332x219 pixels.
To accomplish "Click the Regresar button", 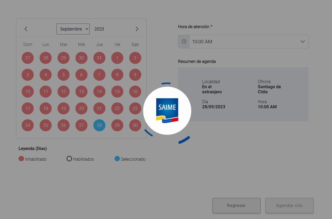I will point(236,205).
